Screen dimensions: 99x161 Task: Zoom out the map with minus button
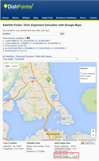click(93, 135)
